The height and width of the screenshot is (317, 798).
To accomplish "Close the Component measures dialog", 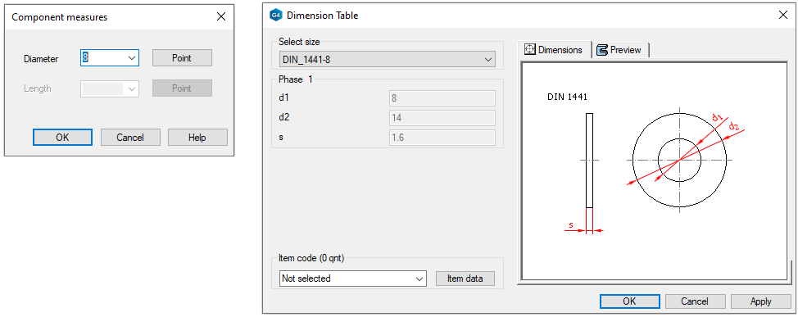I will click(x=221, y=16).
